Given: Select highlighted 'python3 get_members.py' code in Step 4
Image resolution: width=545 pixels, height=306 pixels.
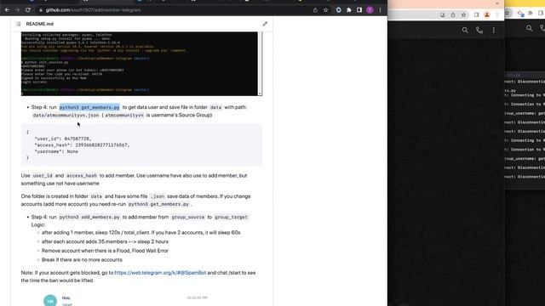Looking at the screenshot, I should point(89,107).
